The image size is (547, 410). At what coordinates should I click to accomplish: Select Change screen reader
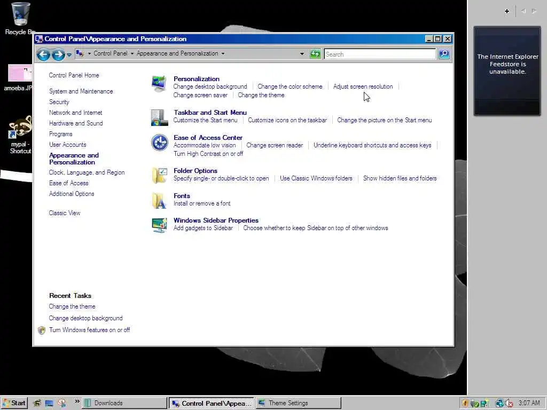(x=275, y=145)
